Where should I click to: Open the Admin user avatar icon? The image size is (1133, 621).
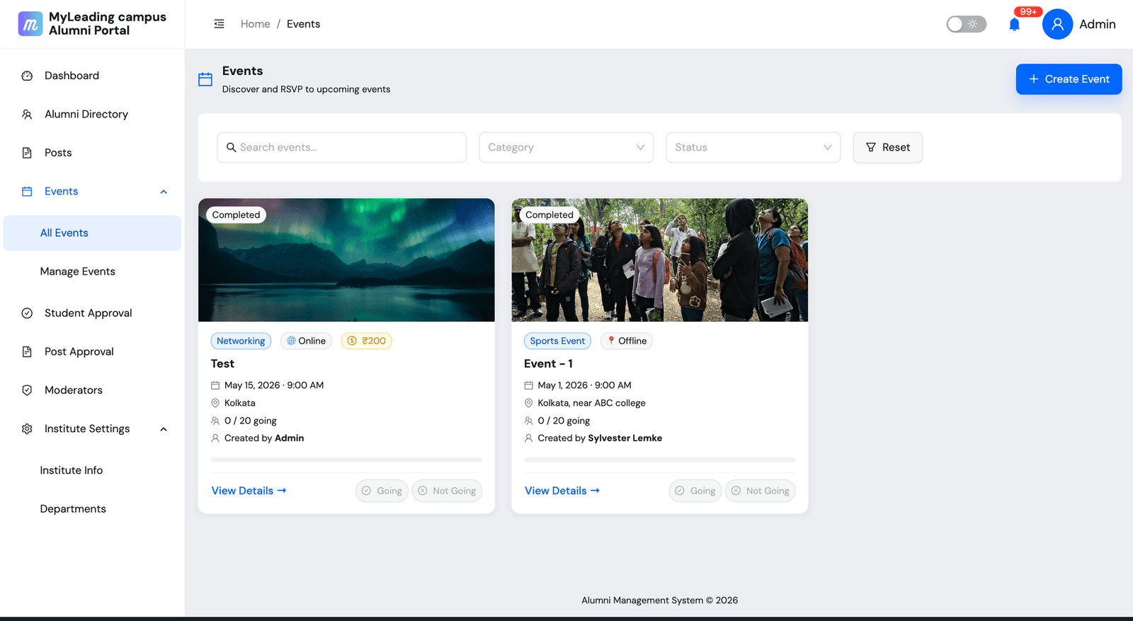coord(1057,24)
